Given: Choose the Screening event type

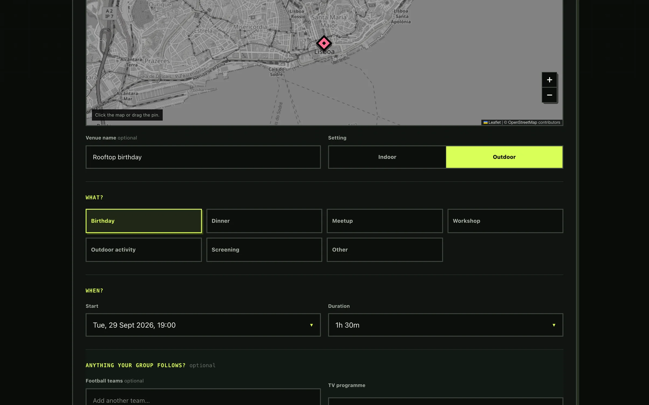Looking at the screenshot, I should coord(264,250).
